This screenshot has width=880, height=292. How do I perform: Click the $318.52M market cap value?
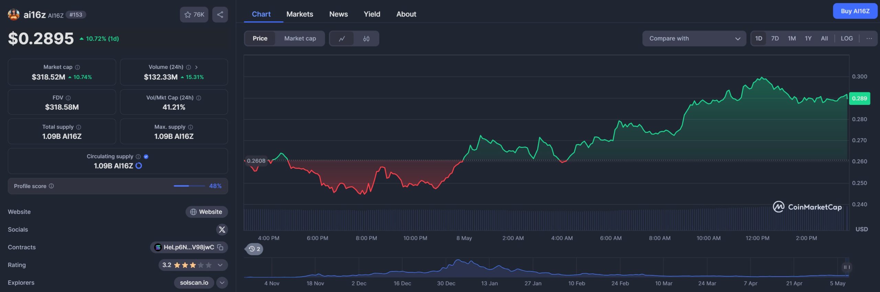point(48,77)
